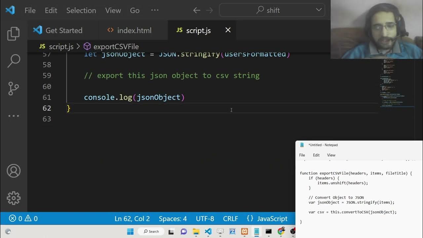This screenshot has height=238, width=423.
Task: Click the CRLF end-of-line setting
Action: (x=230, y=218)
